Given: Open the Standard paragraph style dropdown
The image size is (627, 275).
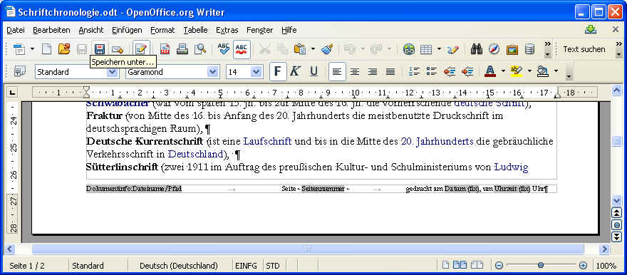Looking at the screenshot, I should coord(113,72).
